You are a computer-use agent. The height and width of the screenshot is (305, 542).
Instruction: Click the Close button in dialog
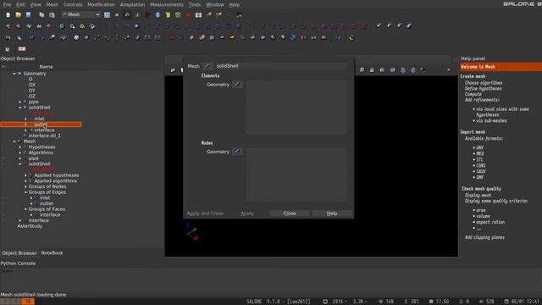(290, 213)
